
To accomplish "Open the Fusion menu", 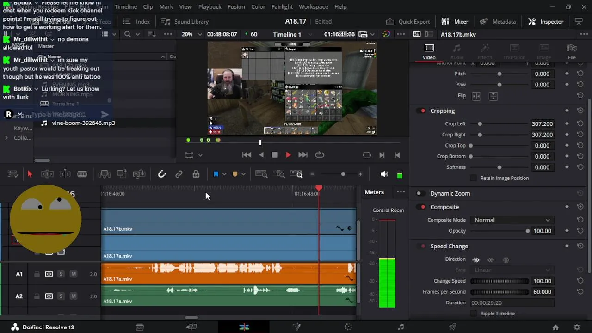I will point(236,6).
